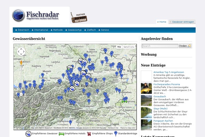Open the Österreich menu
205x137 pixels.
click(23, 30)
